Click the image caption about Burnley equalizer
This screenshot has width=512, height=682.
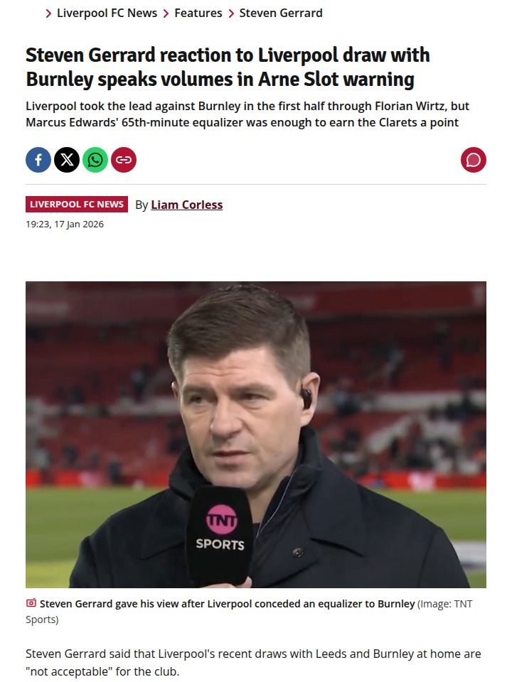click(227, 604)
